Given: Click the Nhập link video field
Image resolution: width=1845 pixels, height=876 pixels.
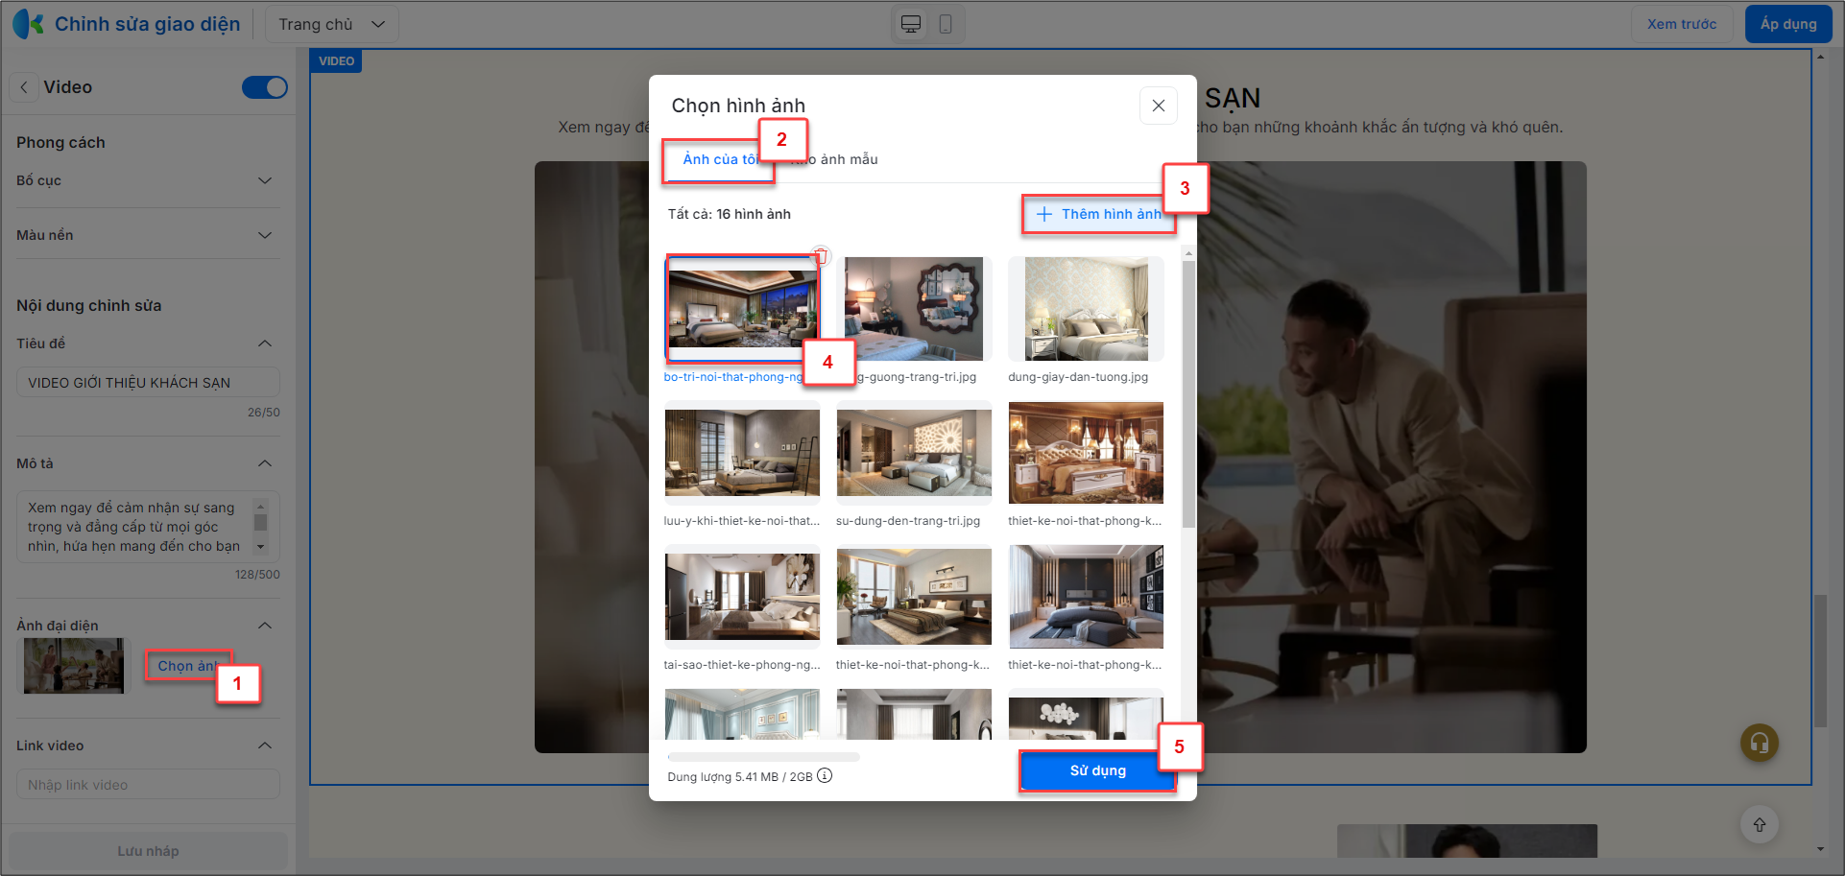Looking at the screenshot, I should coord(148,784).
